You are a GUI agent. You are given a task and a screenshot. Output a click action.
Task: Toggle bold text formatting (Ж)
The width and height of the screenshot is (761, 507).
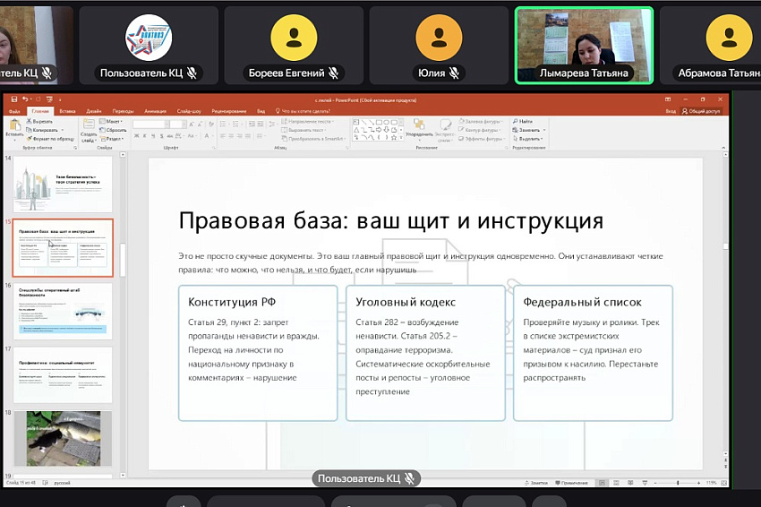coord(136,136)
